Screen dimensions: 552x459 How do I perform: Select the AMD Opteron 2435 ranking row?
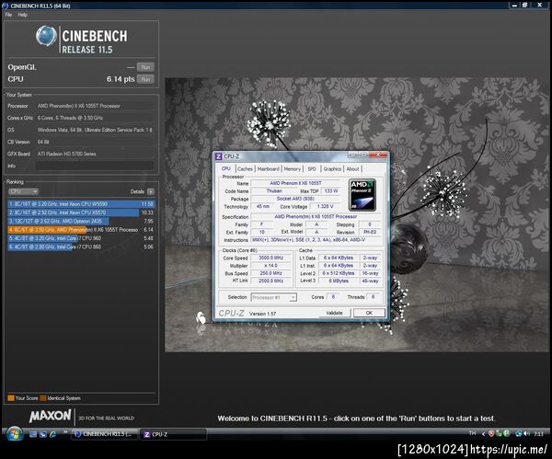click(81, 221)
